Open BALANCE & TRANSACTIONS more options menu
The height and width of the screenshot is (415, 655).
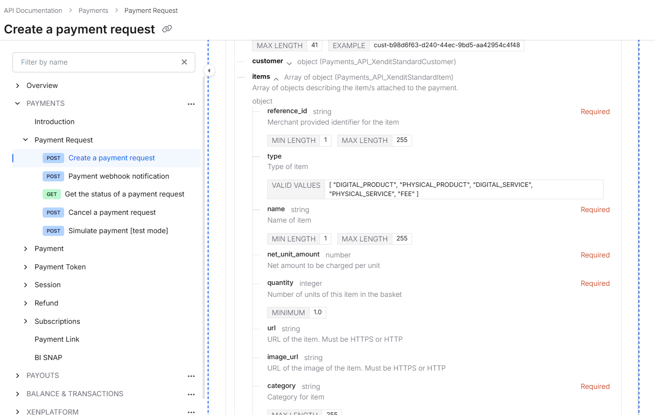[x=191, y=394]
